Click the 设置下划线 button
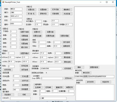 (x=25, y=32)
